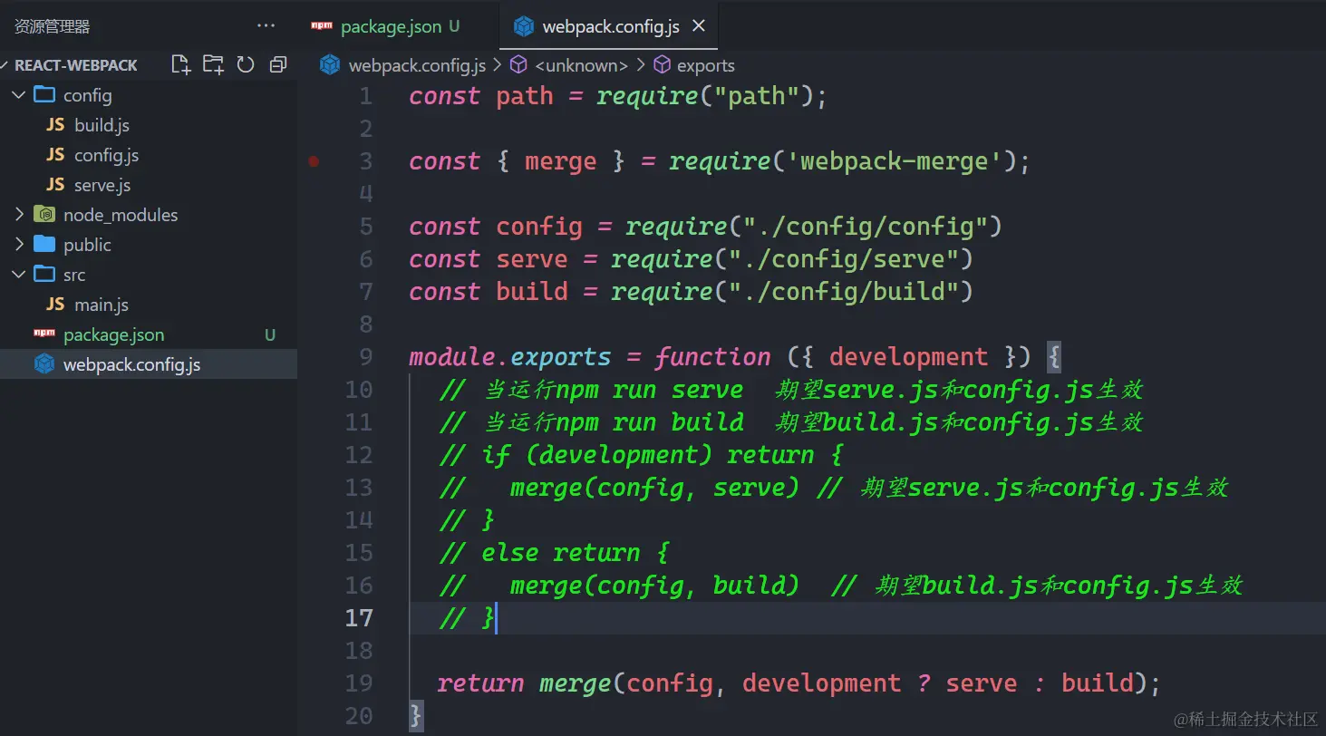Open the explorer more actions ellipsis
The image size is (1326, 736).
(266, 26)
